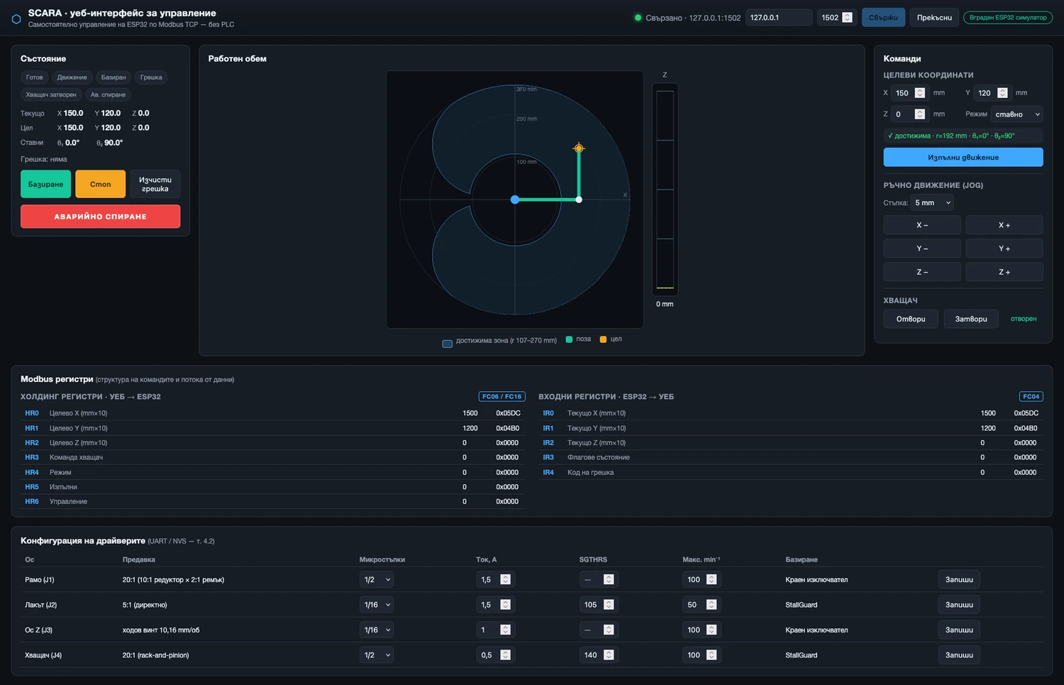Click the IR0 register label
The height and width of the screenshot is (685, 1064).
(x=548, y=413)
